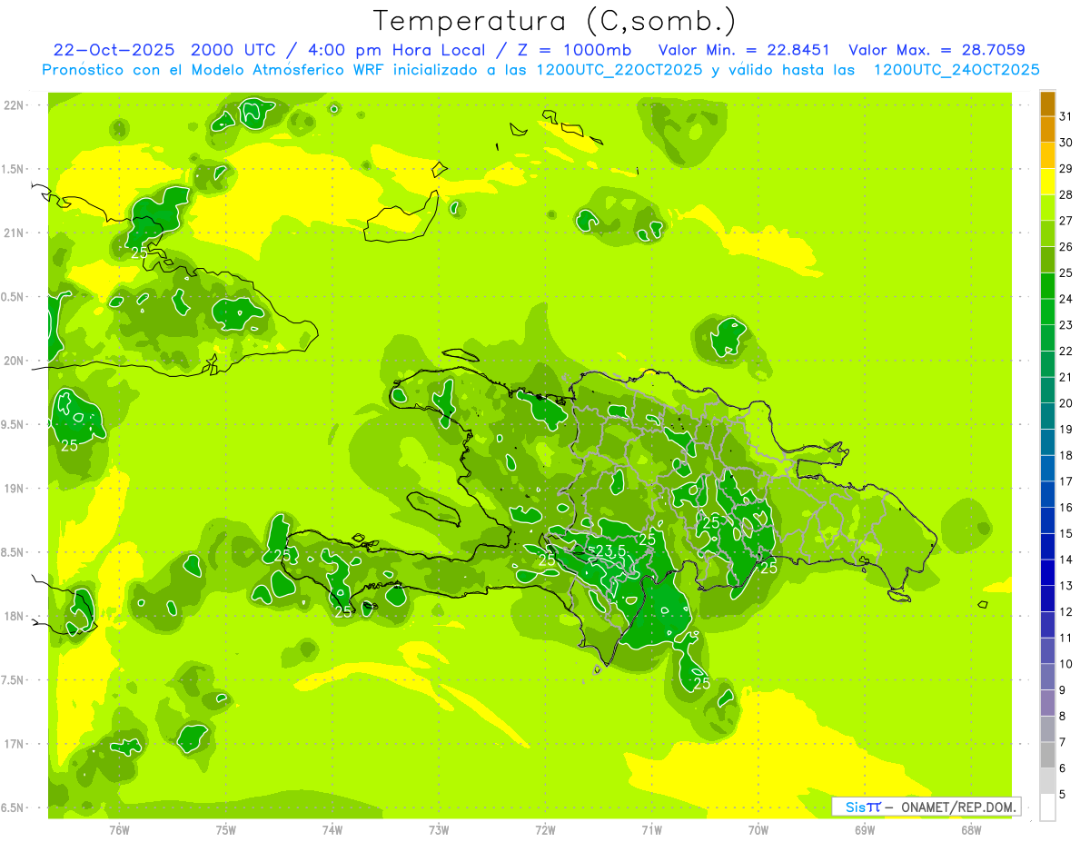The height and width of the screenshot is (842, 1090).
Task: Select the dark blue swatch between 13 and 14
Action: (1047, 573)
